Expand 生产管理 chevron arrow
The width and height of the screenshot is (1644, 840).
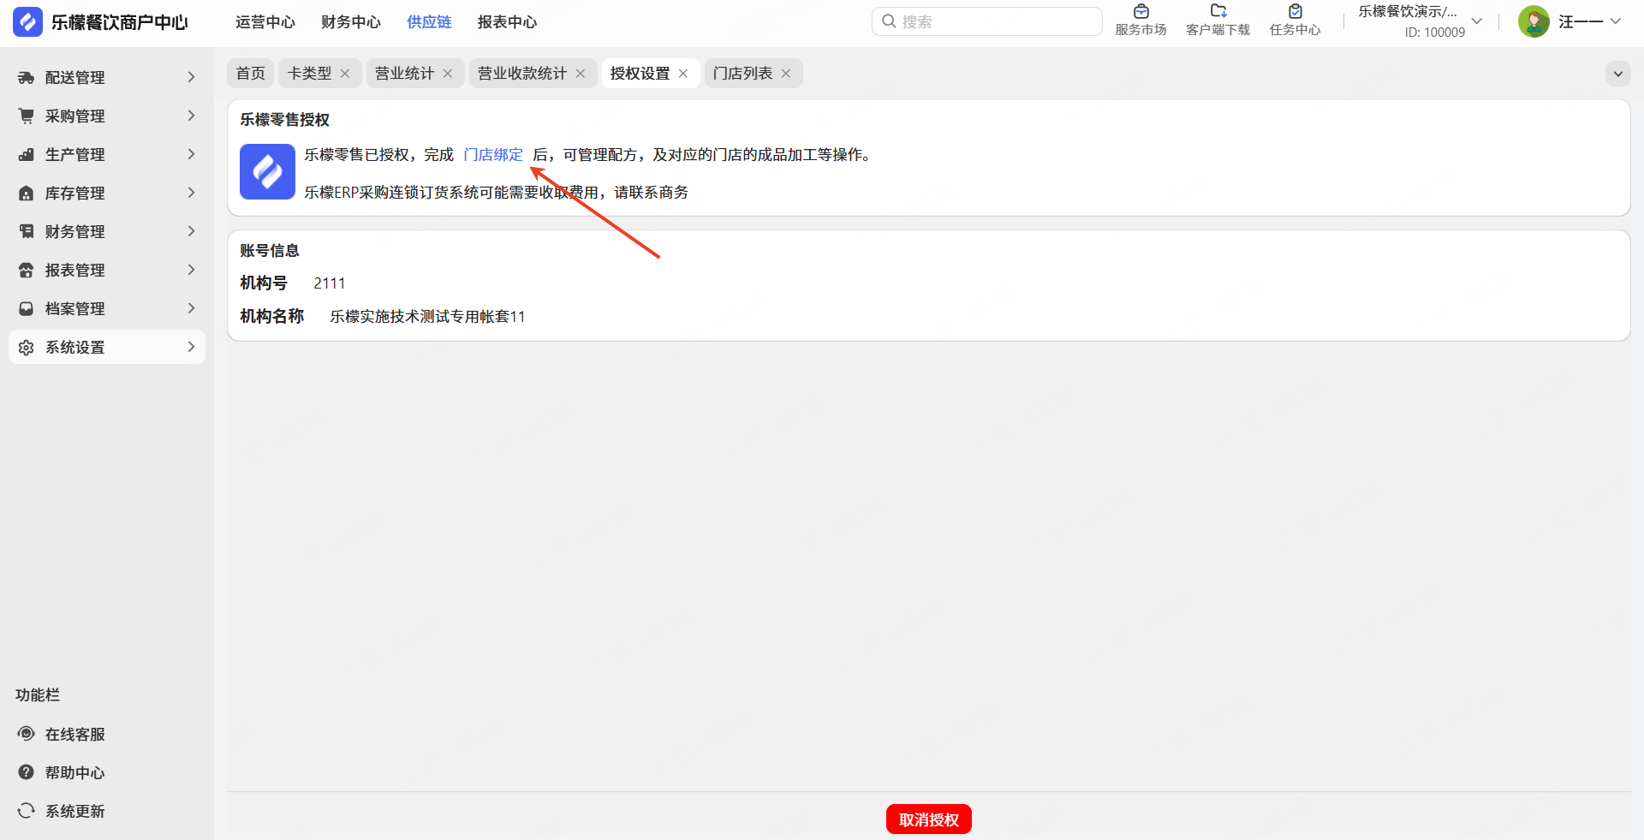pos(191,154)
